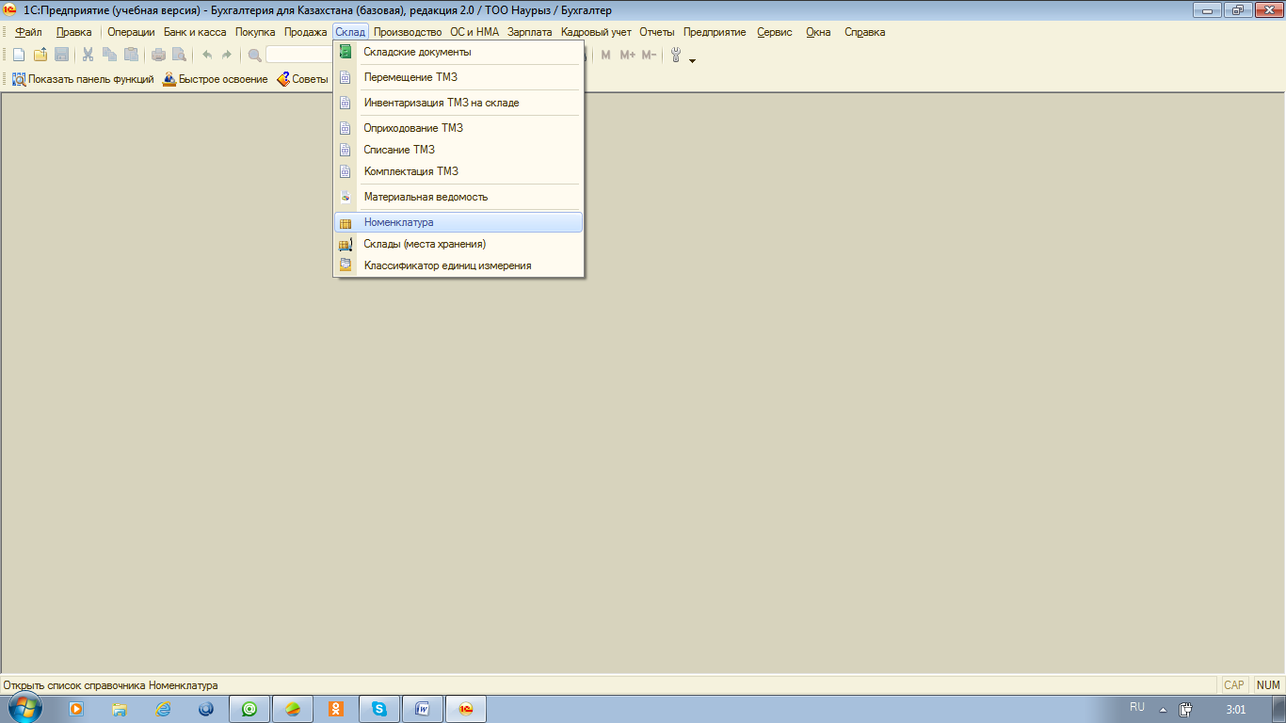Click the M memory button in toolbar
The height and width of the screenshot is (723, 1286).
(605, 55)
